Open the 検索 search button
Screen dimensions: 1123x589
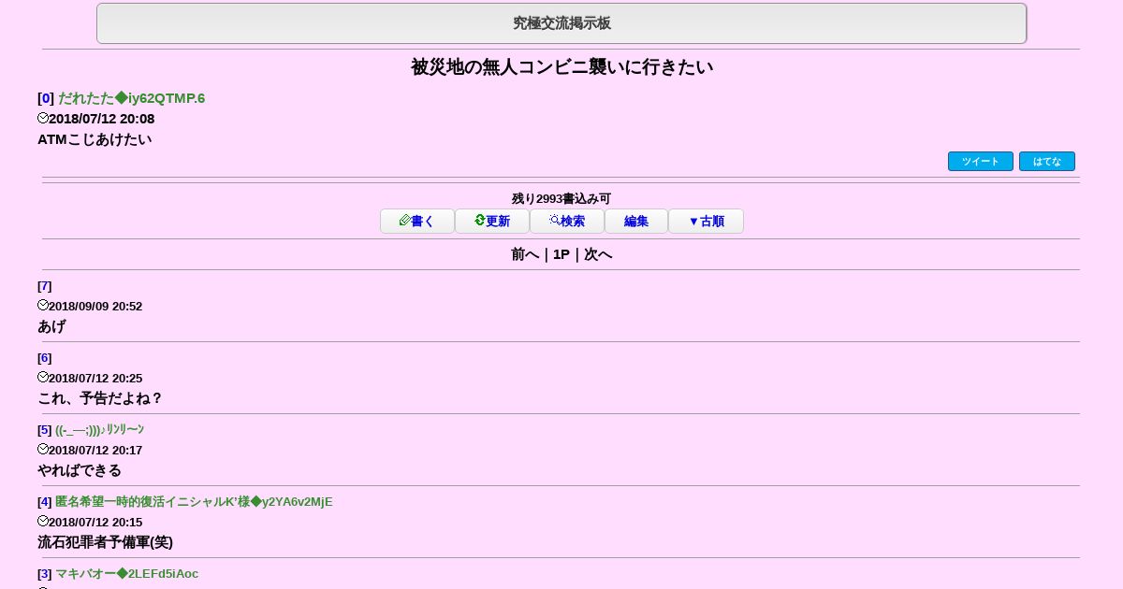tap(567, 222)
